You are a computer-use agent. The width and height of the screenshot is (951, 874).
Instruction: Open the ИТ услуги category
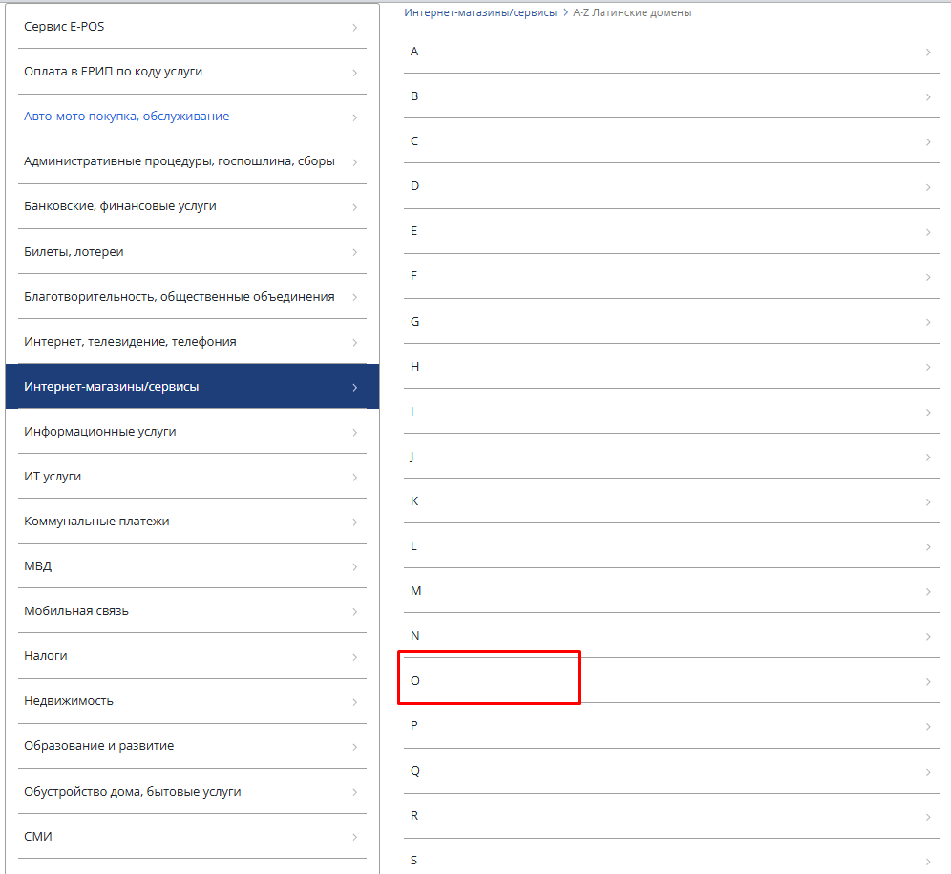pos(192,477)
